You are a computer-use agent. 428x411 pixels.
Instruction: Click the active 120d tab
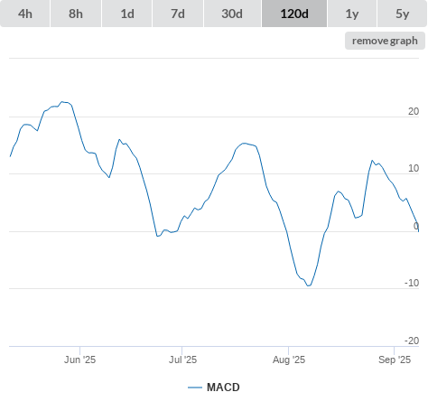pos(294,14)
